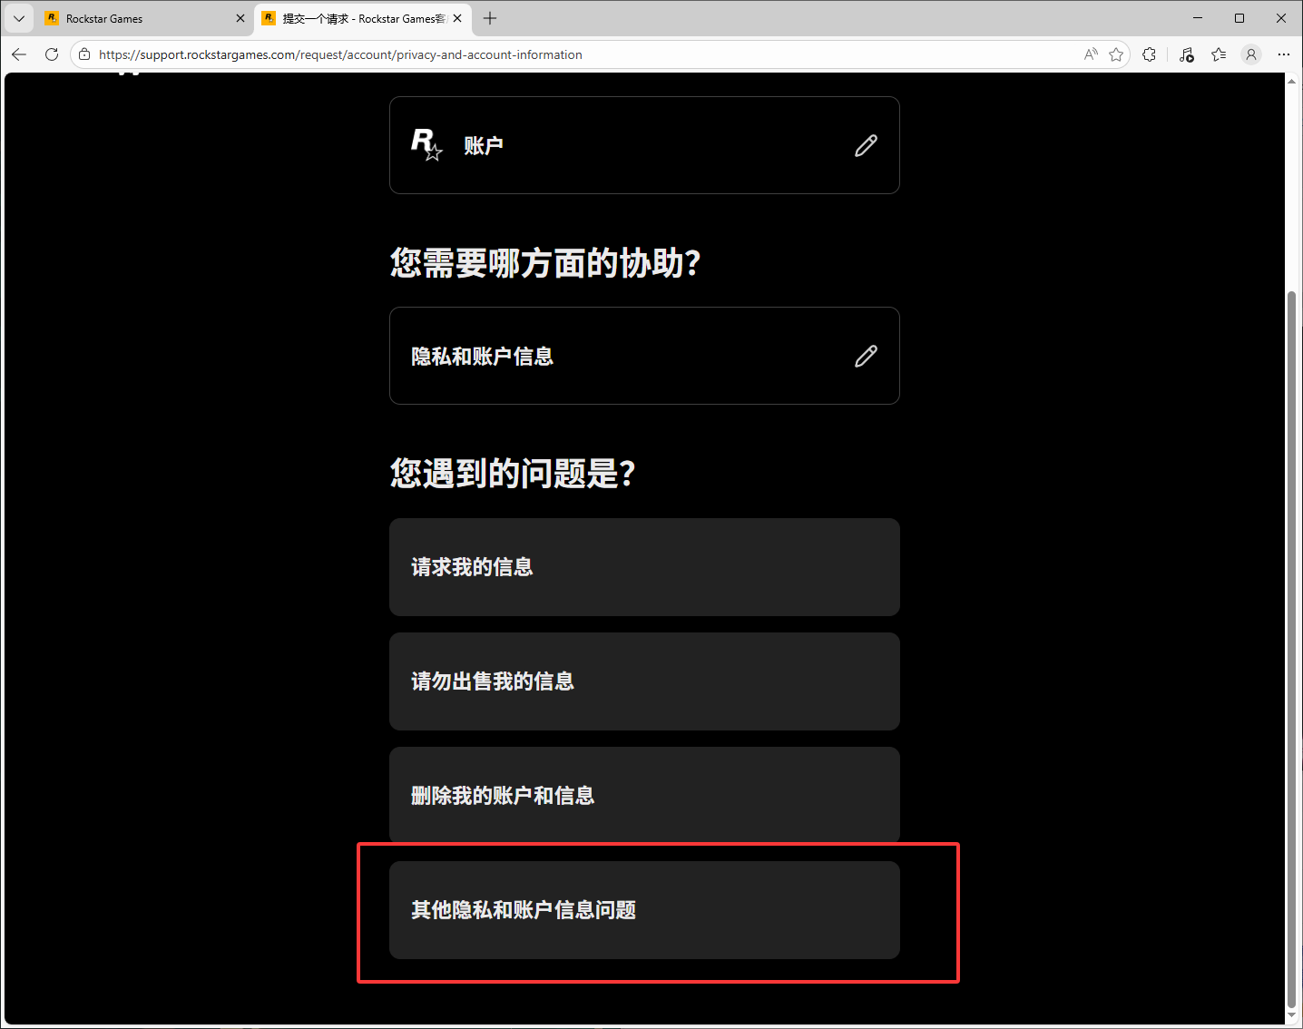Open browser settings and more menu
1303x1029 pixels.
coord(1283,54)
